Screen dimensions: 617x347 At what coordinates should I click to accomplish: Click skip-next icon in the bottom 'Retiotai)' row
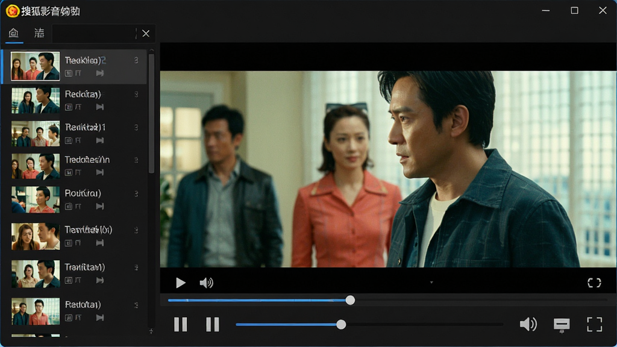click(100, 317)
